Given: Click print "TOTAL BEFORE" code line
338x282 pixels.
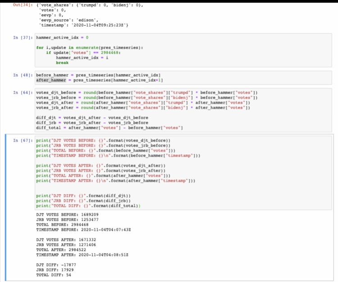Looking at the screenshot, I should 105,151.
